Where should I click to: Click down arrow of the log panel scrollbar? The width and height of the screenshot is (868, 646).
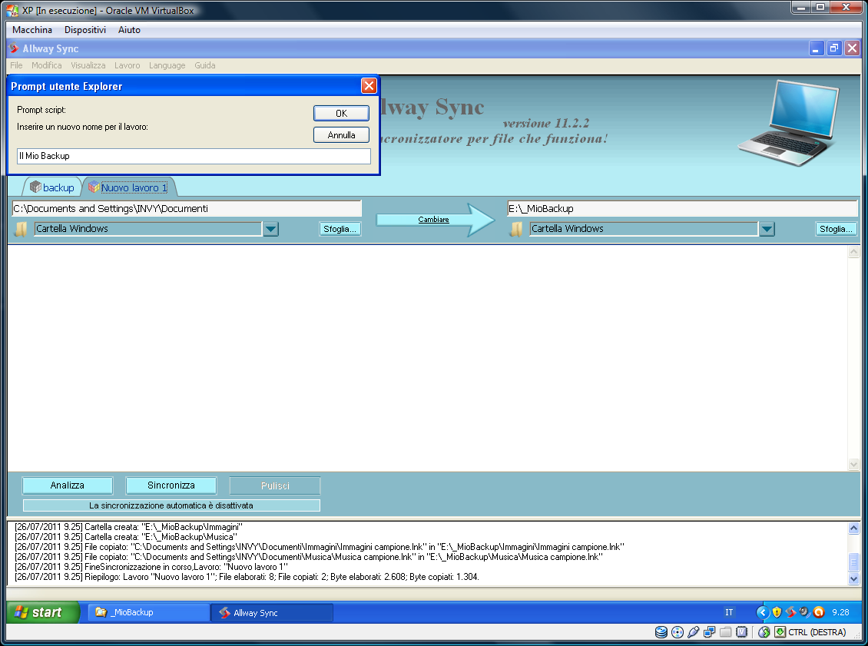click(x=853, y=579)
